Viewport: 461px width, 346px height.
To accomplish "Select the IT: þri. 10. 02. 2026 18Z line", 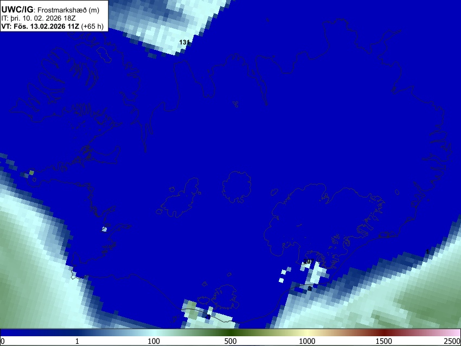I will 38,18.
